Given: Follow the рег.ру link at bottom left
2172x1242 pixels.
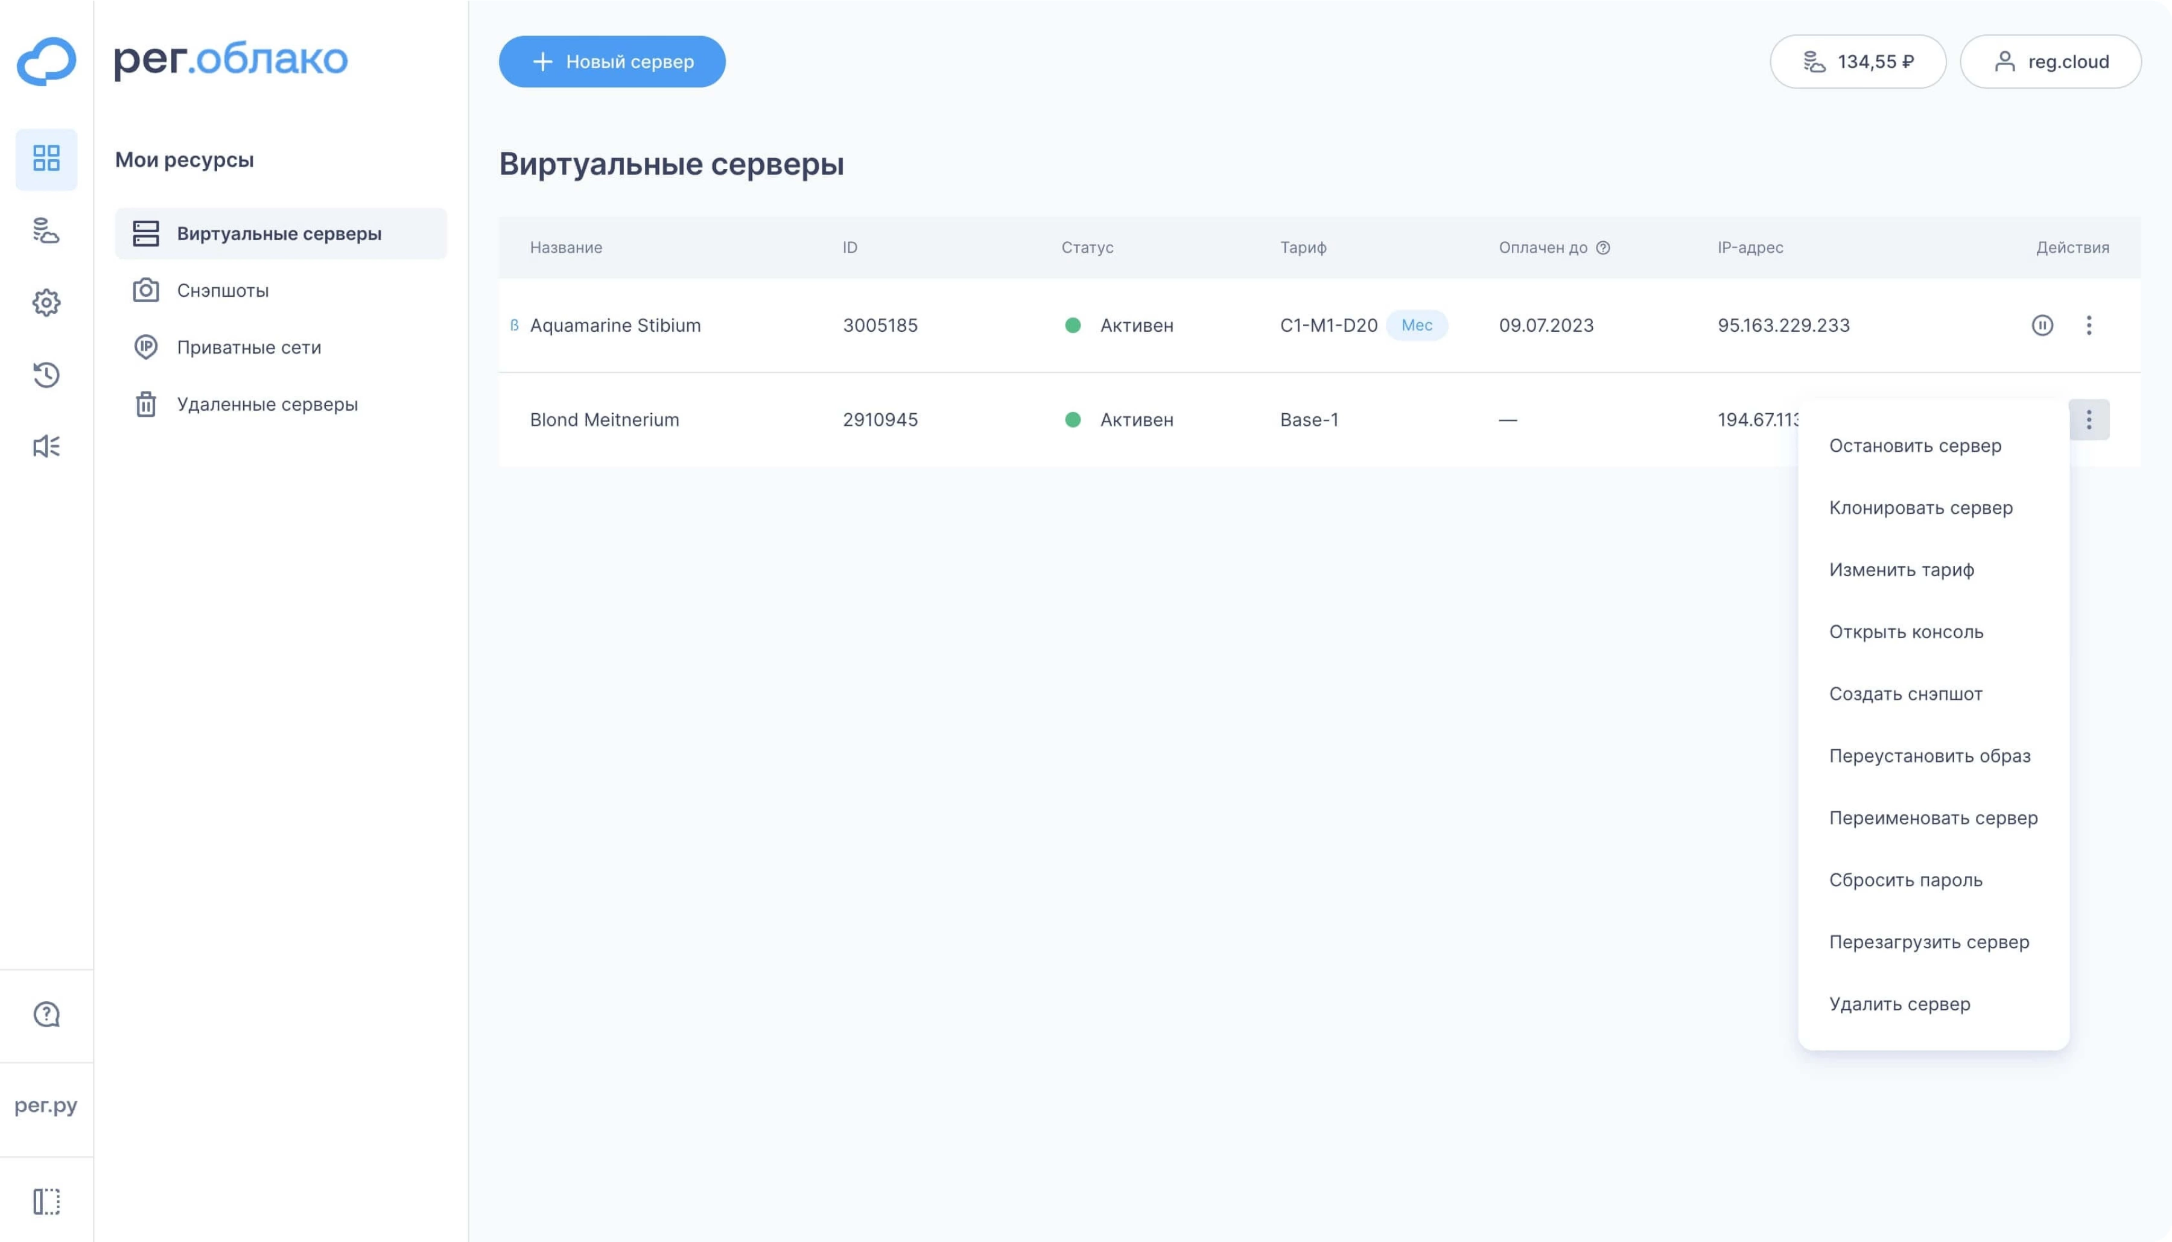Looking at the screenshot, I should 46,1106.
